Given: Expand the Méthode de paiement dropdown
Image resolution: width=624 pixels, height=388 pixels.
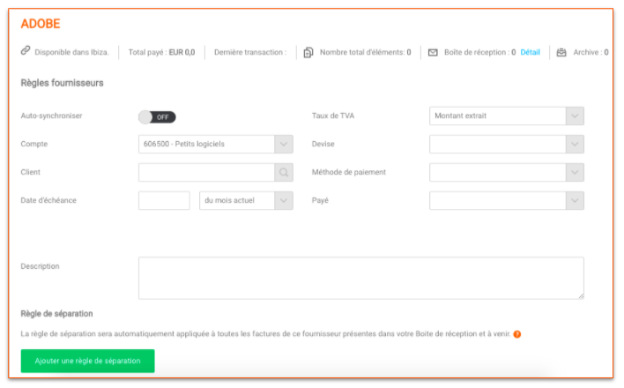Looking at the screenshot, I should click(507, 173).
